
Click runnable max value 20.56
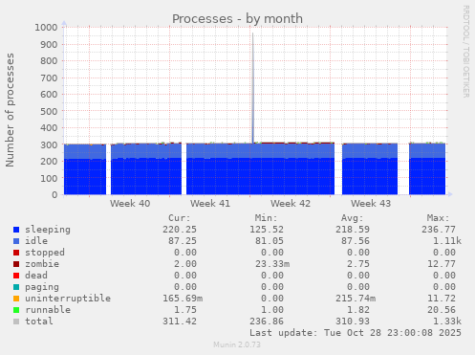(x=442, y=310)
